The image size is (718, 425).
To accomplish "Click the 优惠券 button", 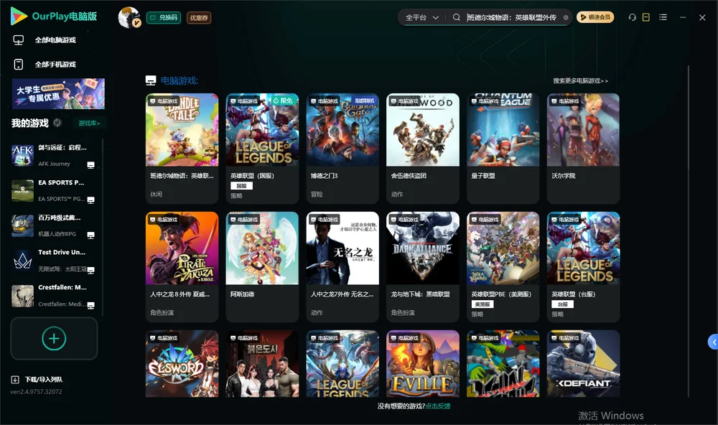I will [x=199, y=18].
